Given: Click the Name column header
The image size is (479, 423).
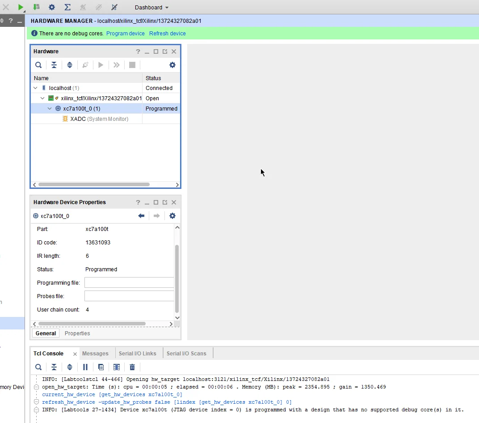Looking at the screenshot, I should tap(86, 78).
